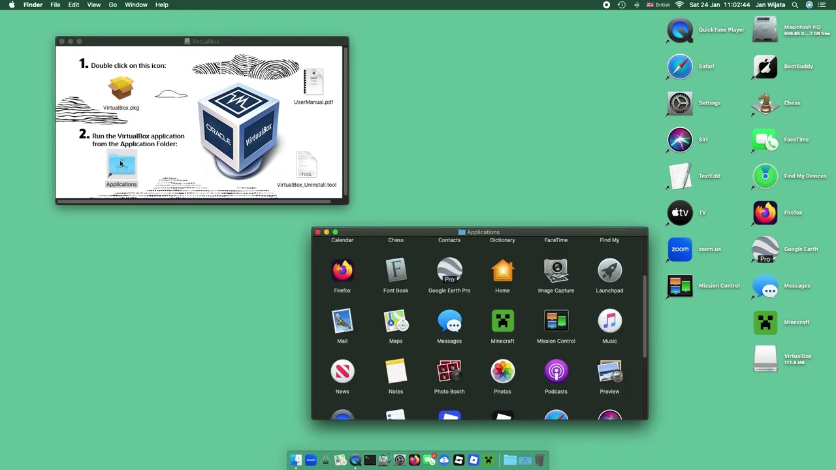Open Spotlight search in menu bar
Image resolution: width=836 pixels, height=470 pixels.
pyautogui.click(x=795, y=5)
